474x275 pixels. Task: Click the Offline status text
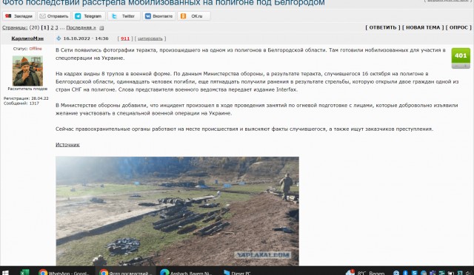[x=36, y=49]
